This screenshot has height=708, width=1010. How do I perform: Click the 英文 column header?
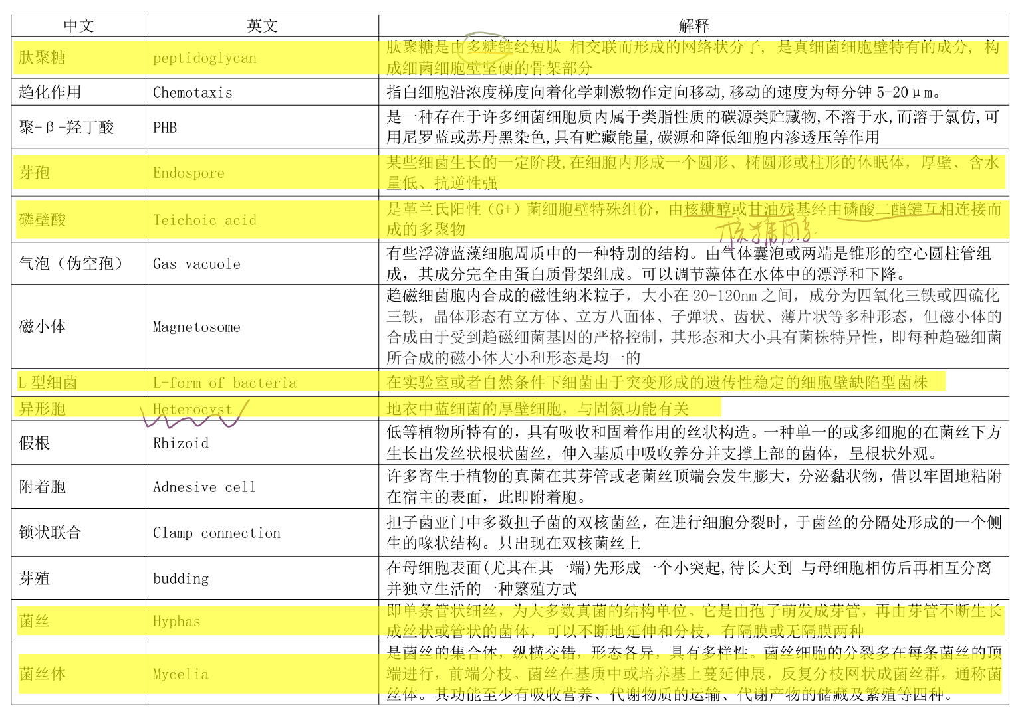point(262,26)
